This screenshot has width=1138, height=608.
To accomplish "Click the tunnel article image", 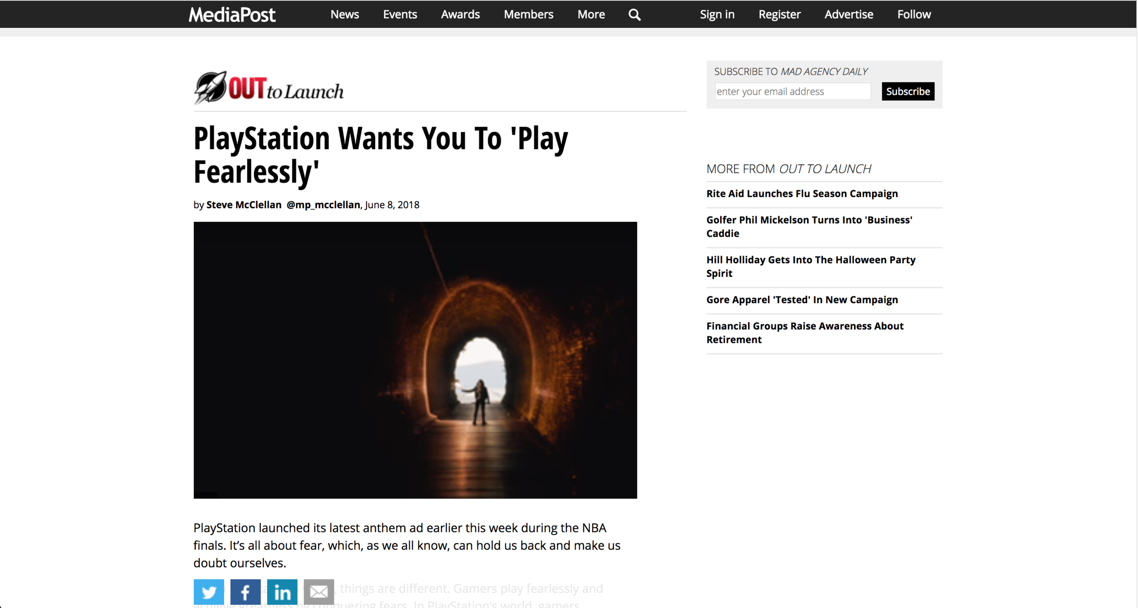I will [x=415, y=360].
